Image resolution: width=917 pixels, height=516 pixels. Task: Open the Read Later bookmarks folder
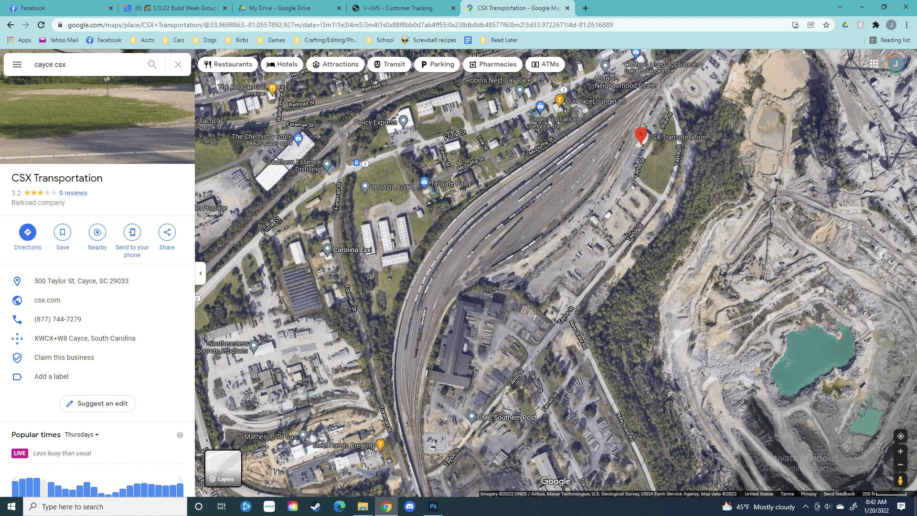[499, 40]
